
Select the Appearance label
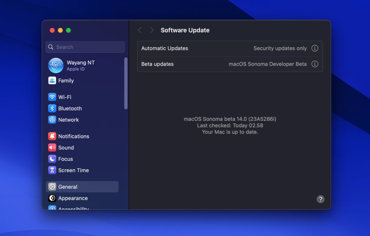pyautogui.click(x=73, y=198)
